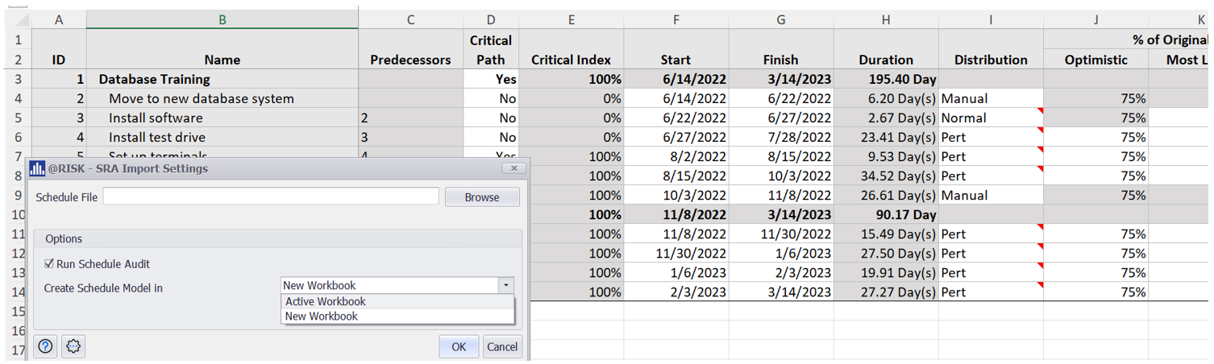The width and height of the screenshot is (1214, 364).
Task: Open the help icon in the dialog
Action: [45, 346]
